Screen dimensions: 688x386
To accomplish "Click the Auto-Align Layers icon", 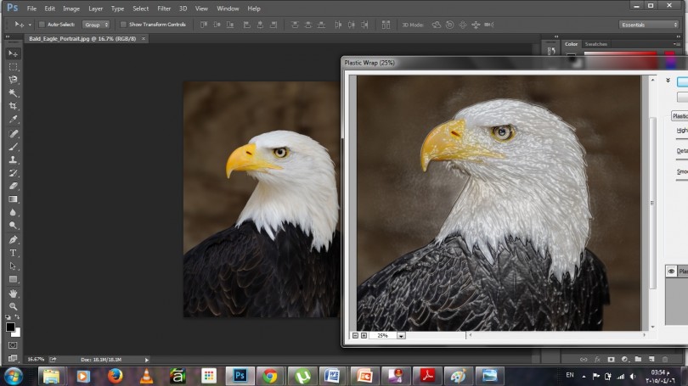I will click(386, 25).
